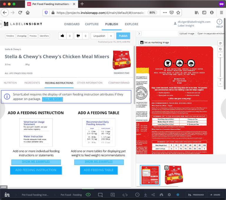Open Firefox account icon
The image size is (226, 200).
(212, 13)
